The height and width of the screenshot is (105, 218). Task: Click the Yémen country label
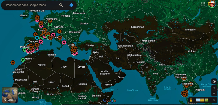pos(108,85)
